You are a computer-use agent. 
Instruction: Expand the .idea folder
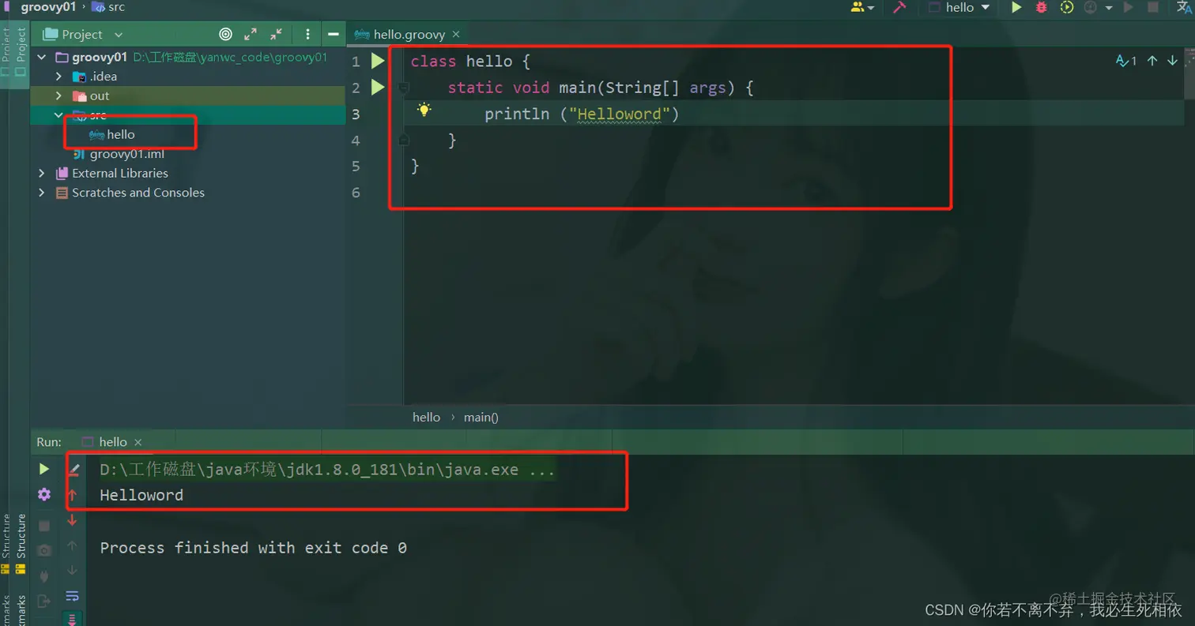[x=58, y=77]
